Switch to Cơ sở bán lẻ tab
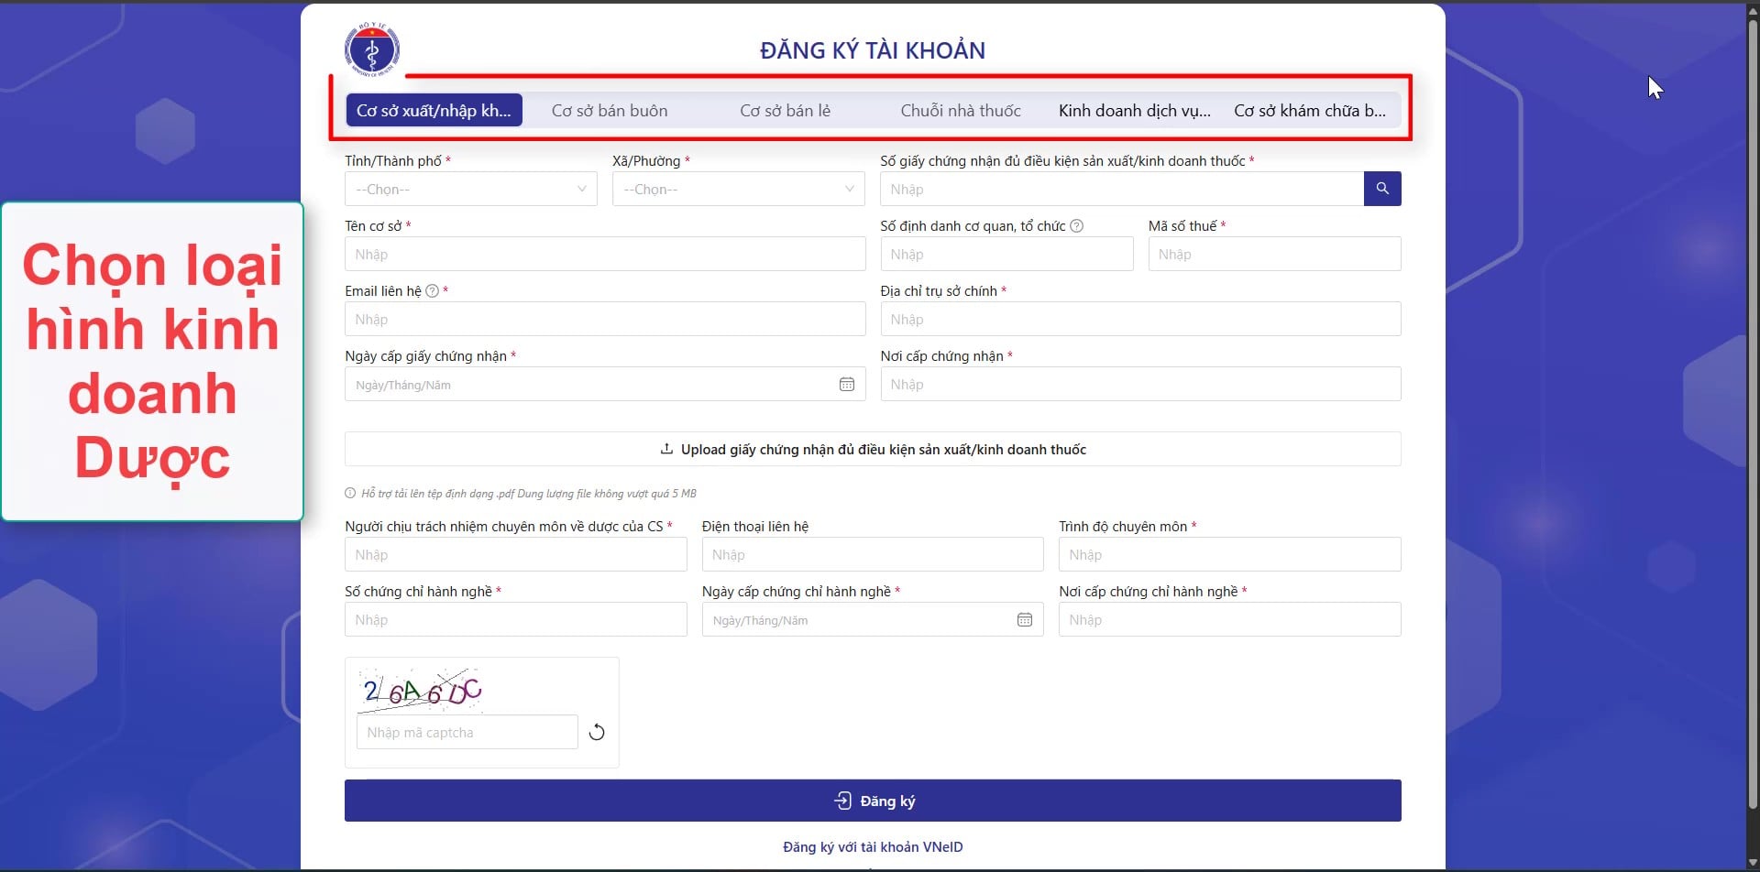1760x872 pixels. (786, 110)
